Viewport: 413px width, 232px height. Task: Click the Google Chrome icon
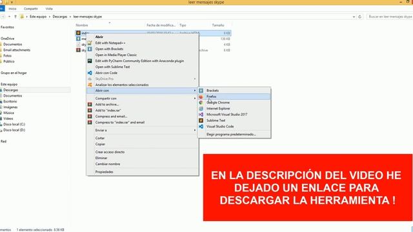pos(201,102)
